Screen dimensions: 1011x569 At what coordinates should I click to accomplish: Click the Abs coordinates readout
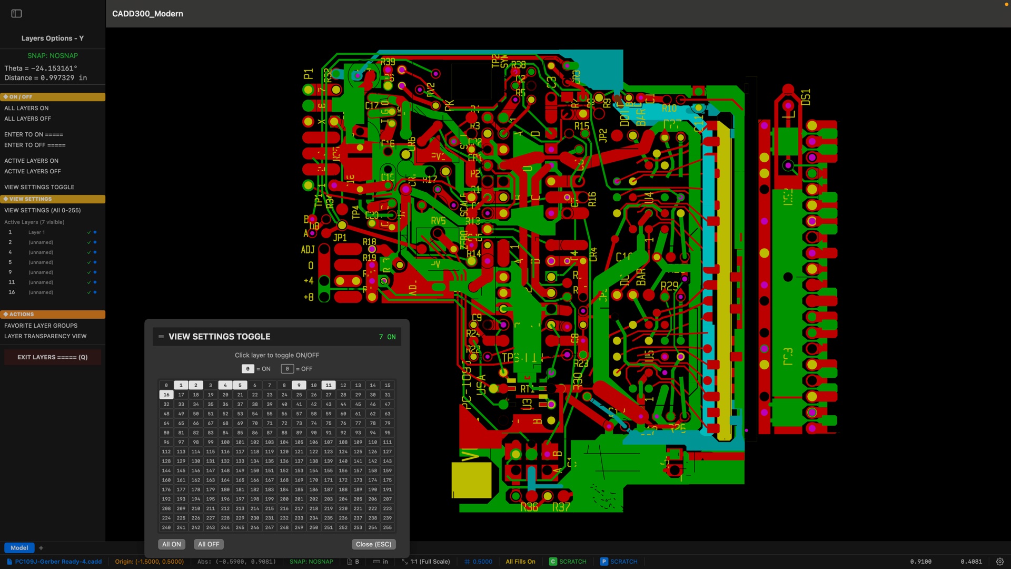pyautogui.click(x=236, y=562)
